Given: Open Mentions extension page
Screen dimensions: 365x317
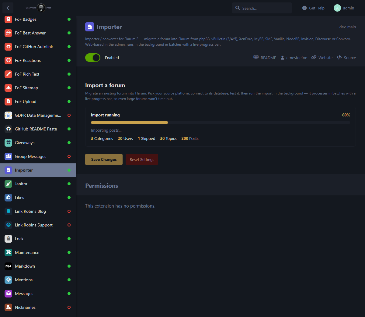Looking at the screenshot, I should coord(38,280).
